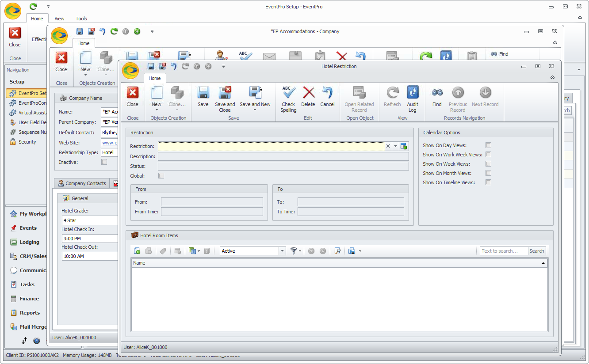This screenshot has width=589, height=364.
Task: Click green down arrow in EP Accommodations title bar
Action: (x=137, y=31)
